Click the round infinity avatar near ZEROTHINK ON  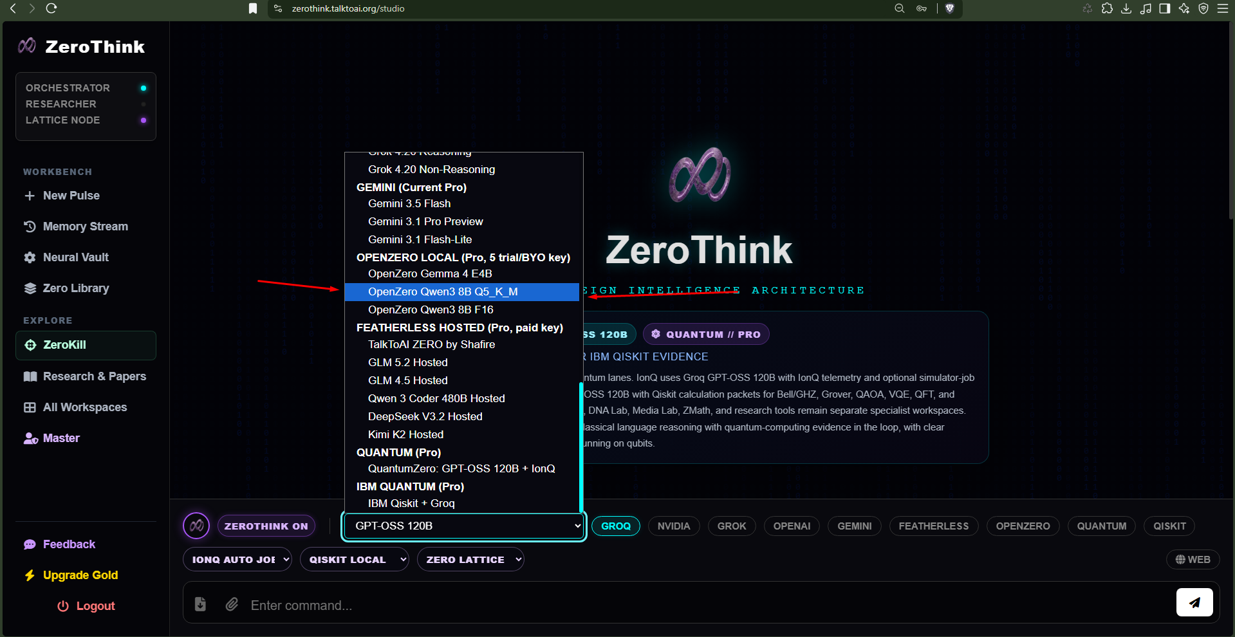[x=196, y=526]
